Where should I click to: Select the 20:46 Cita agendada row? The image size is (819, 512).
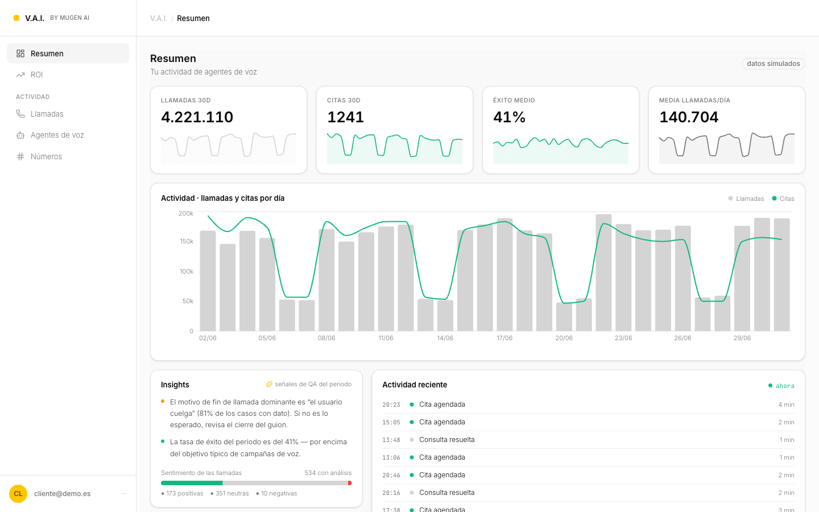point(588,475)
